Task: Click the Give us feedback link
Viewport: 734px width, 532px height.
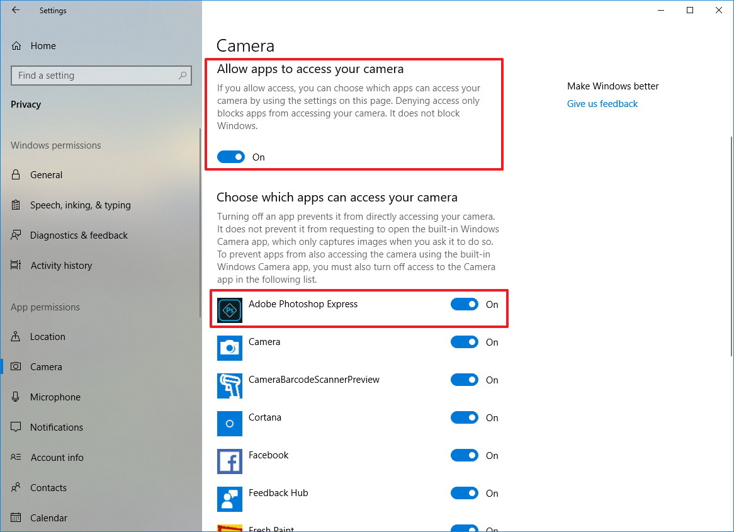Action: click(602, 103)
